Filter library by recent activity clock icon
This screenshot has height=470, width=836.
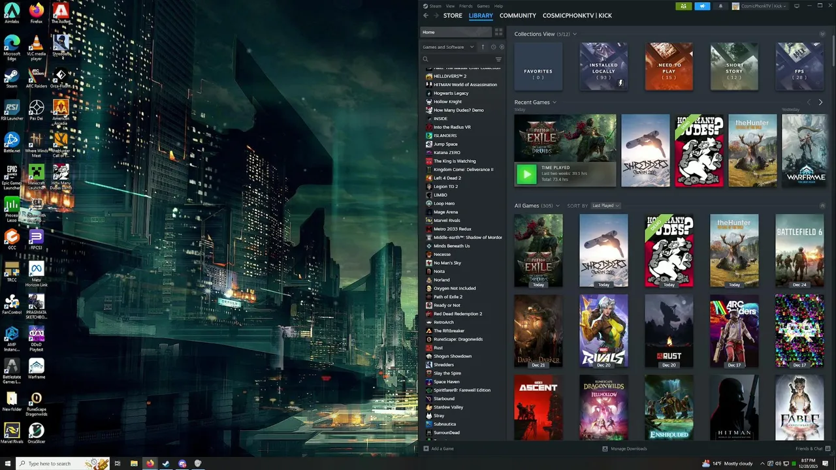point(493,47)
